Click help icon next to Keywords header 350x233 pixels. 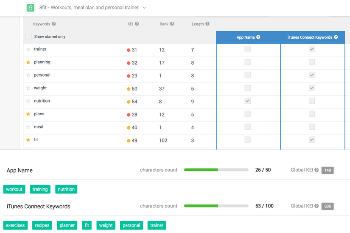pos(54,24)
